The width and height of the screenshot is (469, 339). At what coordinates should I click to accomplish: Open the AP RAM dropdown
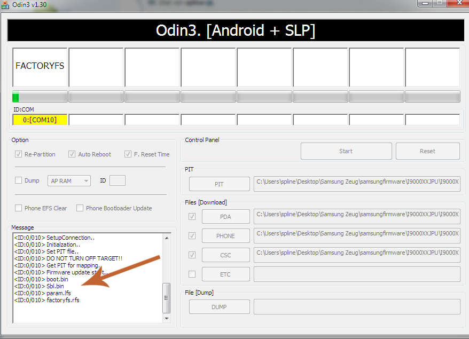69,181
